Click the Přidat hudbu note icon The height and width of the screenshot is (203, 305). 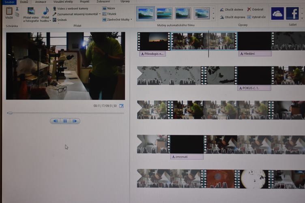(46, 11)
